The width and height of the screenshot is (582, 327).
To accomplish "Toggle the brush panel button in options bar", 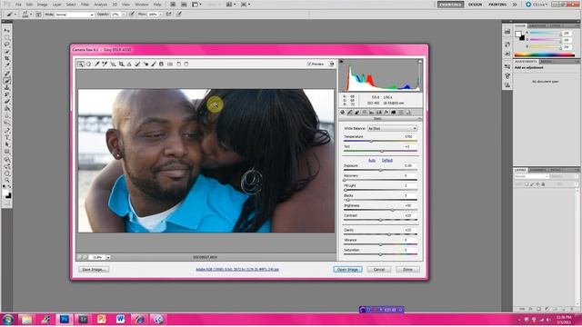I will (38, 15).
